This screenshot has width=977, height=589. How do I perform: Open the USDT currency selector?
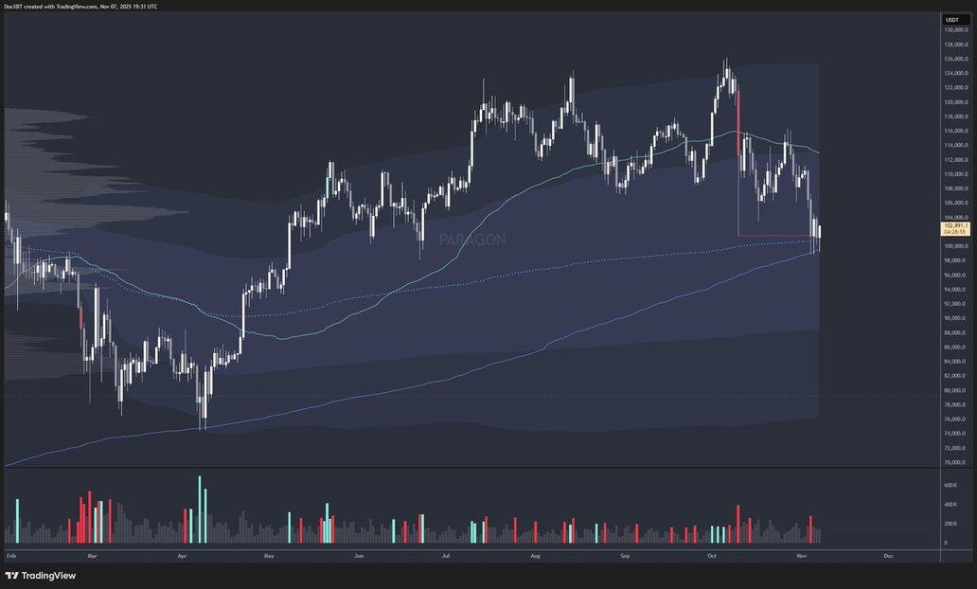point(951,20)
